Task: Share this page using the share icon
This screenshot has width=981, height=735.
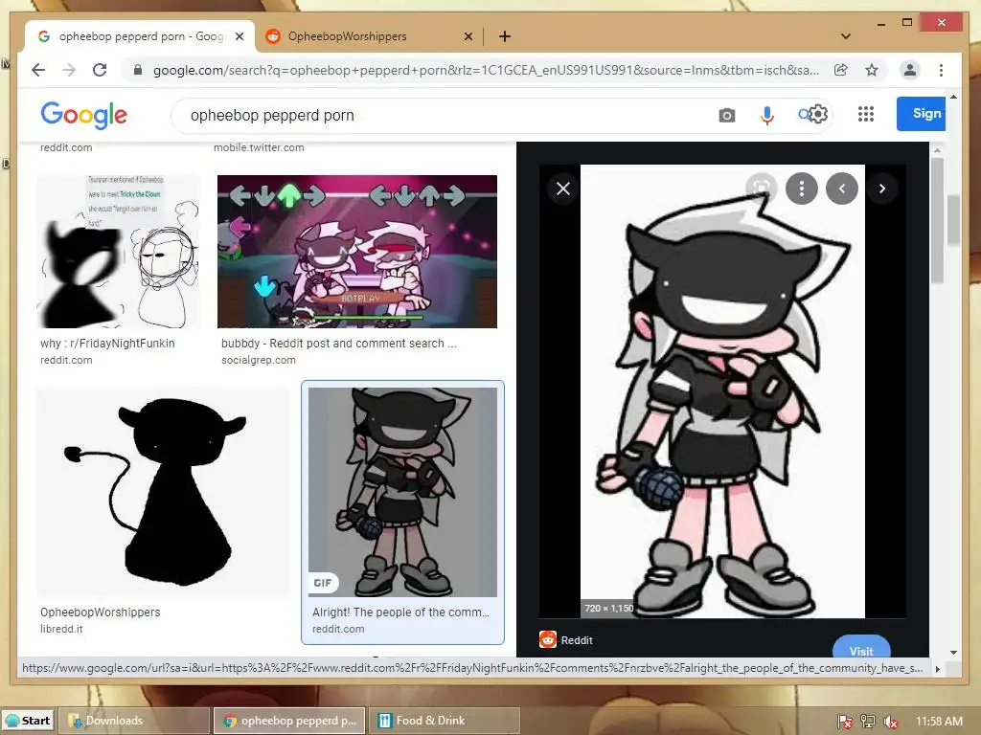Action: (841, 70)
